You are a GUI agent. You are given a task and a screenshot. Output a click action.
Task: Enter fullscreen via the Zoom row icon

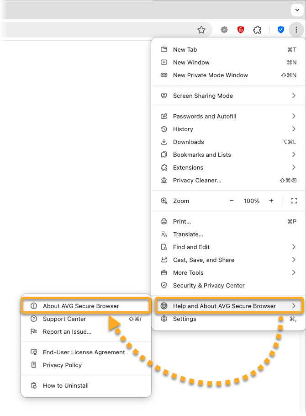coord(294,201)
